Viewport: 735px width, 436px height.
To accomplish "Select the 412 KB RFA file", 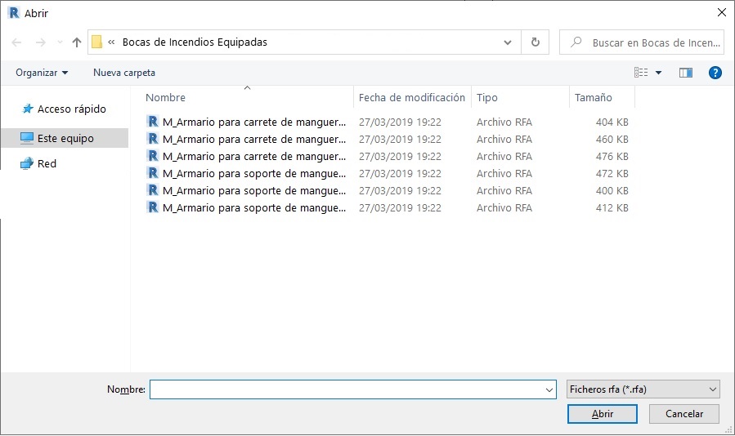I will (253, 208).
